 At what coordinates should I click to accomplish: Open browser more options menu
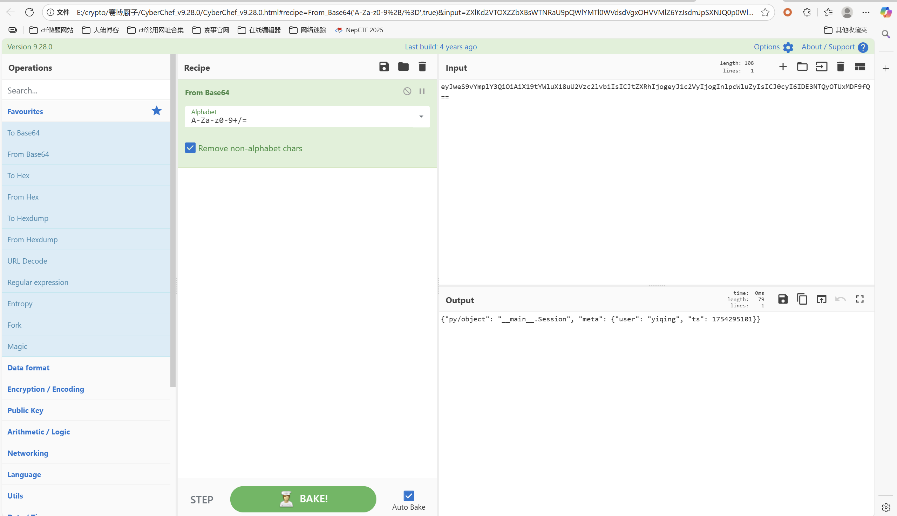pyautogui.click(x=866, y=12)
